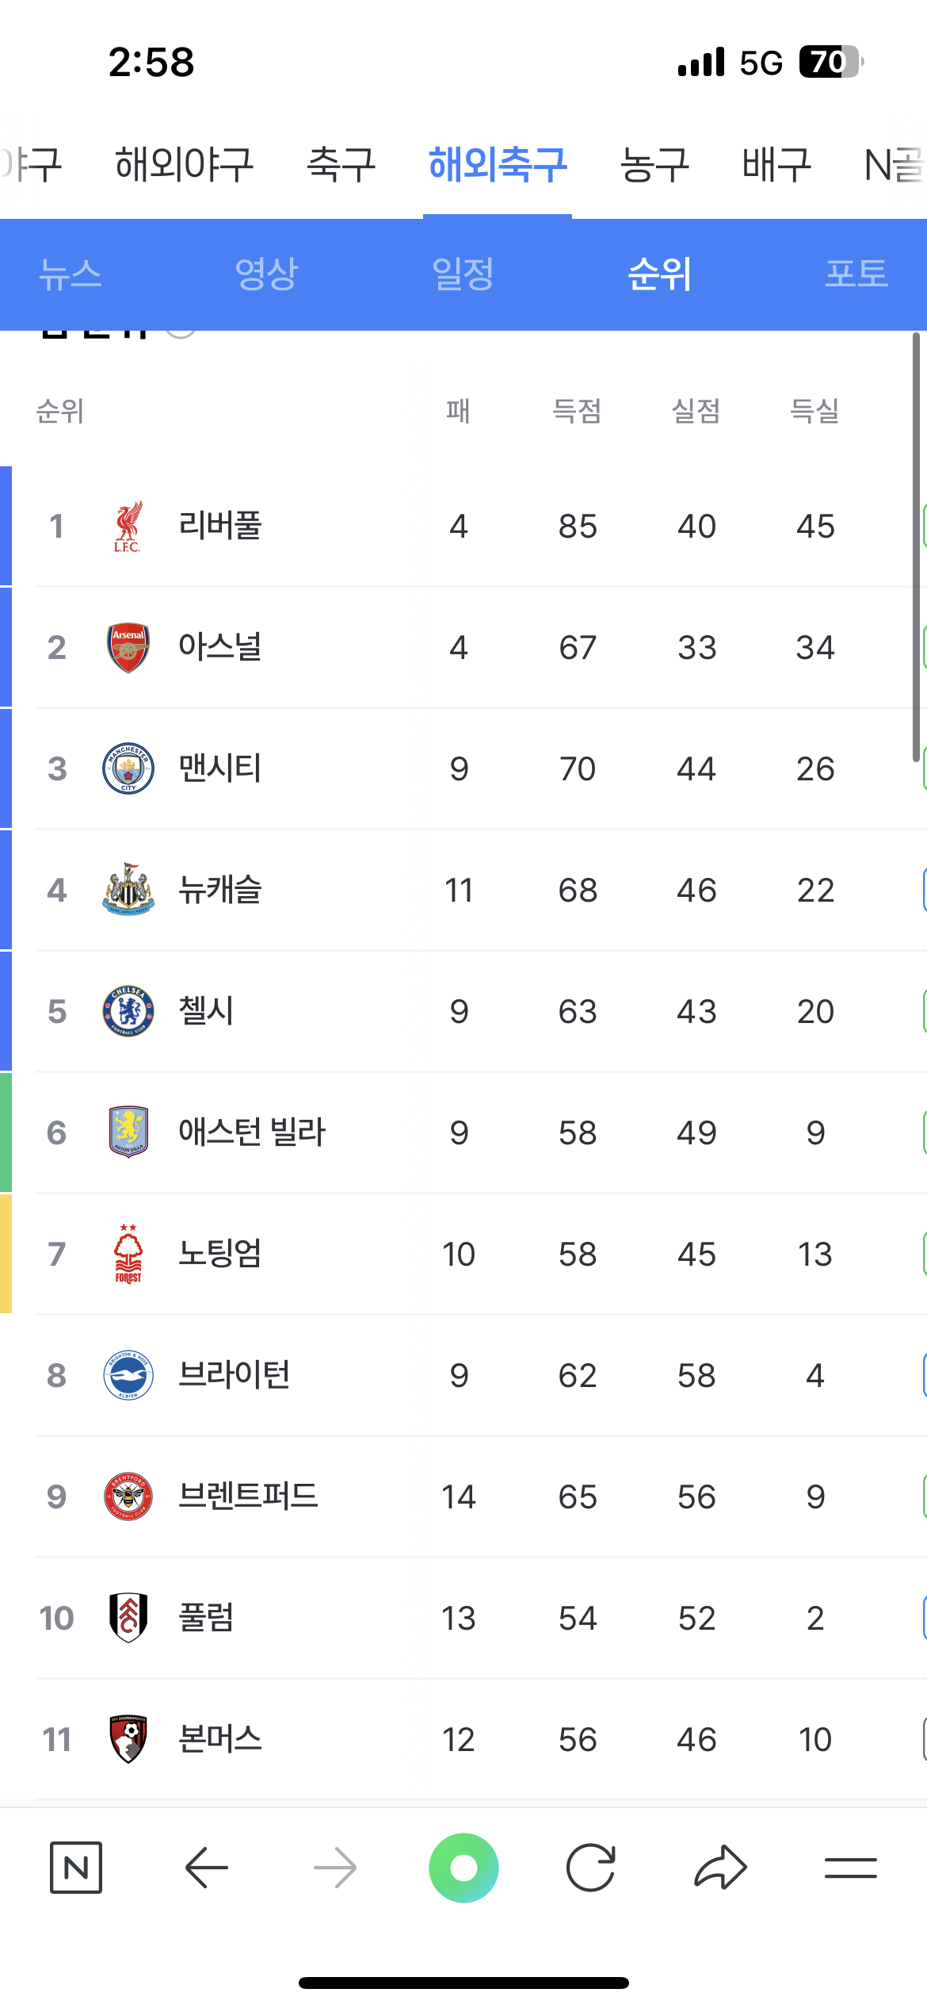Reload the page with the refresh icon
The height and width of the screenshot is (2008, 927).
coord(591,1868)
